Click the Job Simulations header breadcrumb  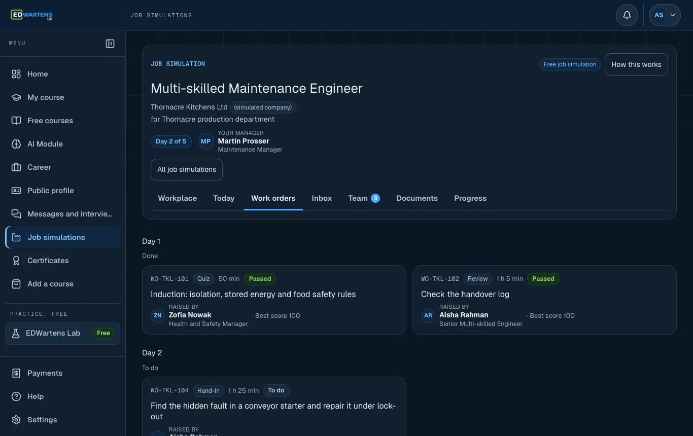[161, 15]
